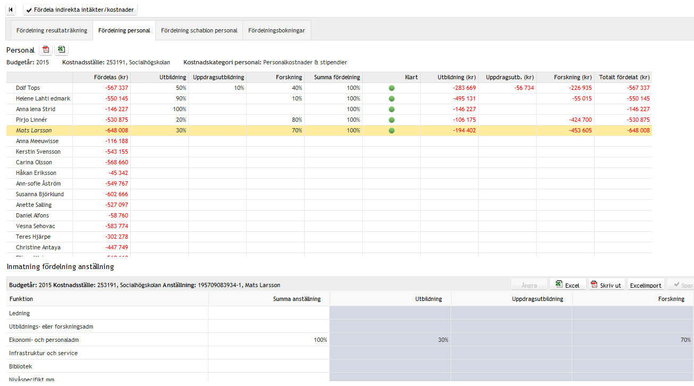Click green Klart dot for Anna lena Strid
Viewport: 694px width, 386px height.
click(x=391, y=109)
